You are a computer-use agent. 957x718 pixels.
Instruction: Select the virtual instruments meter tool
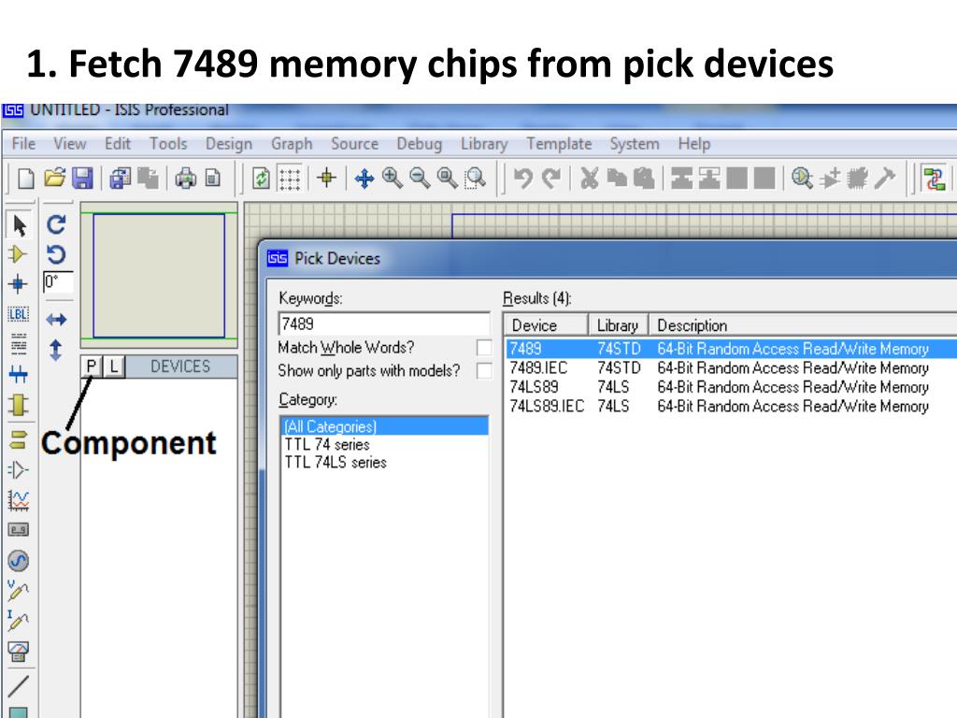click(19, 651)
